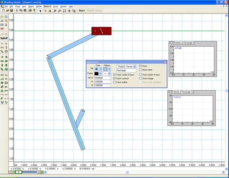Select the Polygon body tool
This screenshot has width=229, height=178.
tap(2, 21)
